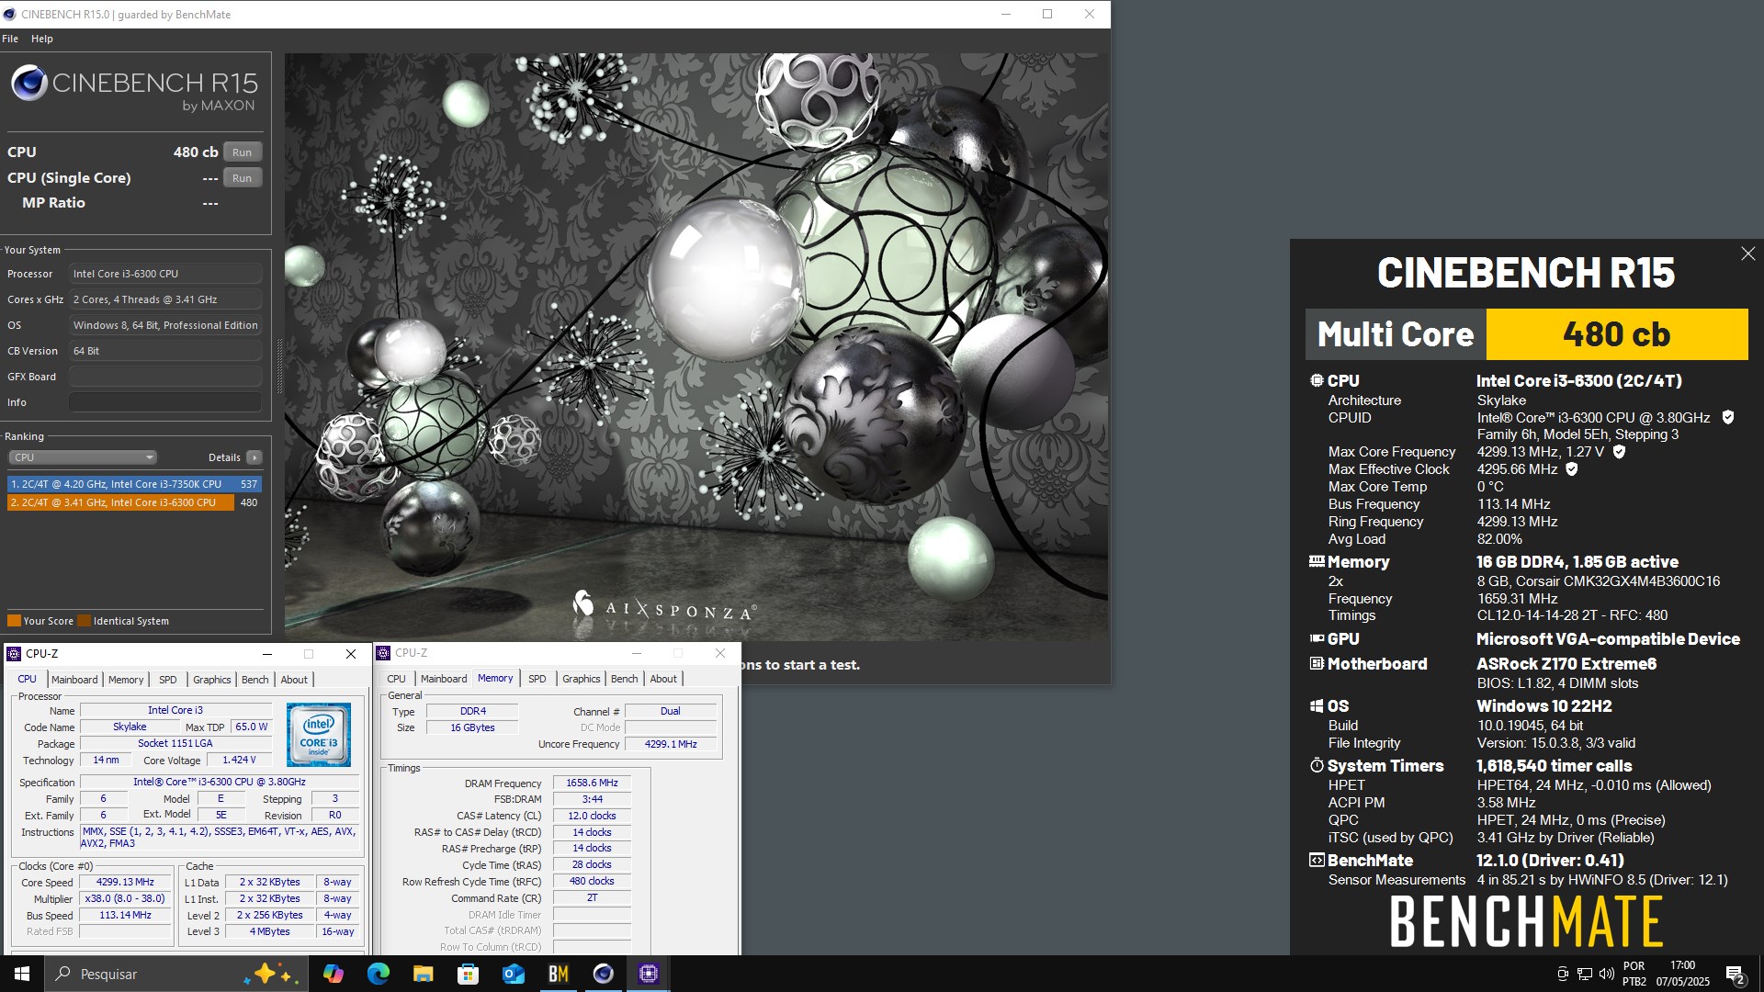Viewport: 1764px width, 992px height.
Task: Minimize the left CPU-Z window
Action: 267,654
